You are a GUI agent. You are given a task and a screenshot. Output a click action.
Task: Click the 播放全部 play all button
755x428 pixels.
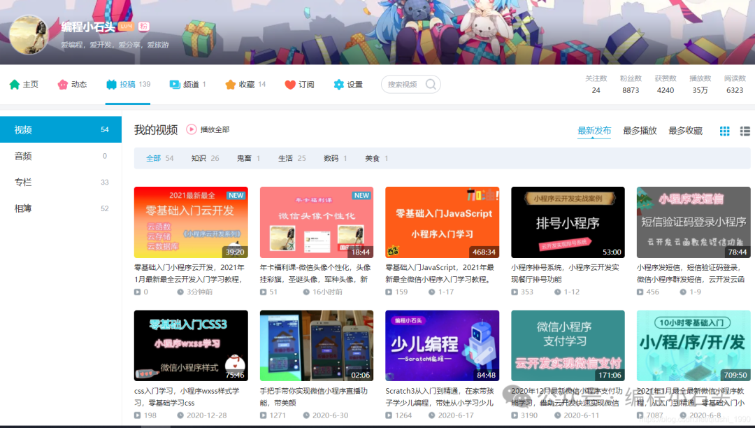pyautogui.click(x=208, y=129)
